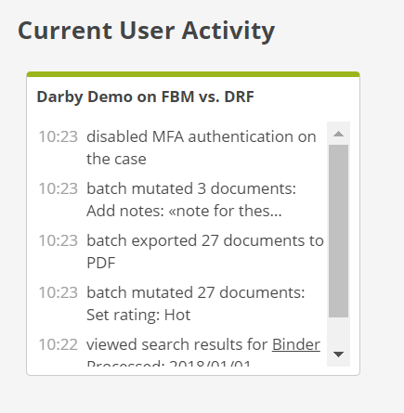Click the scrollbar down arrow
The width and height of the screenshot is (404, 413).
click(x=338, y=355)
